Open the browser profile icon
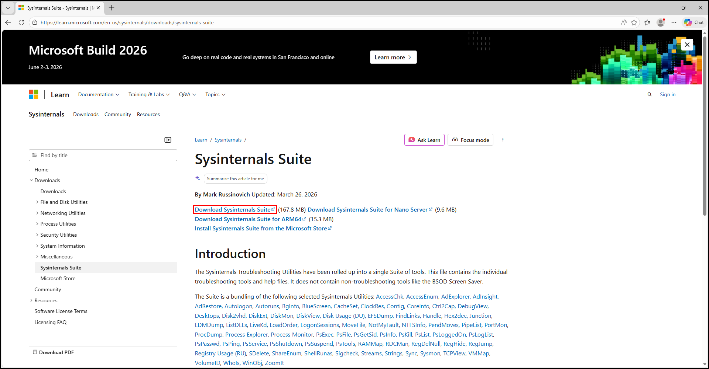This screenshot has width=709, height=369. tap(661, 22)
